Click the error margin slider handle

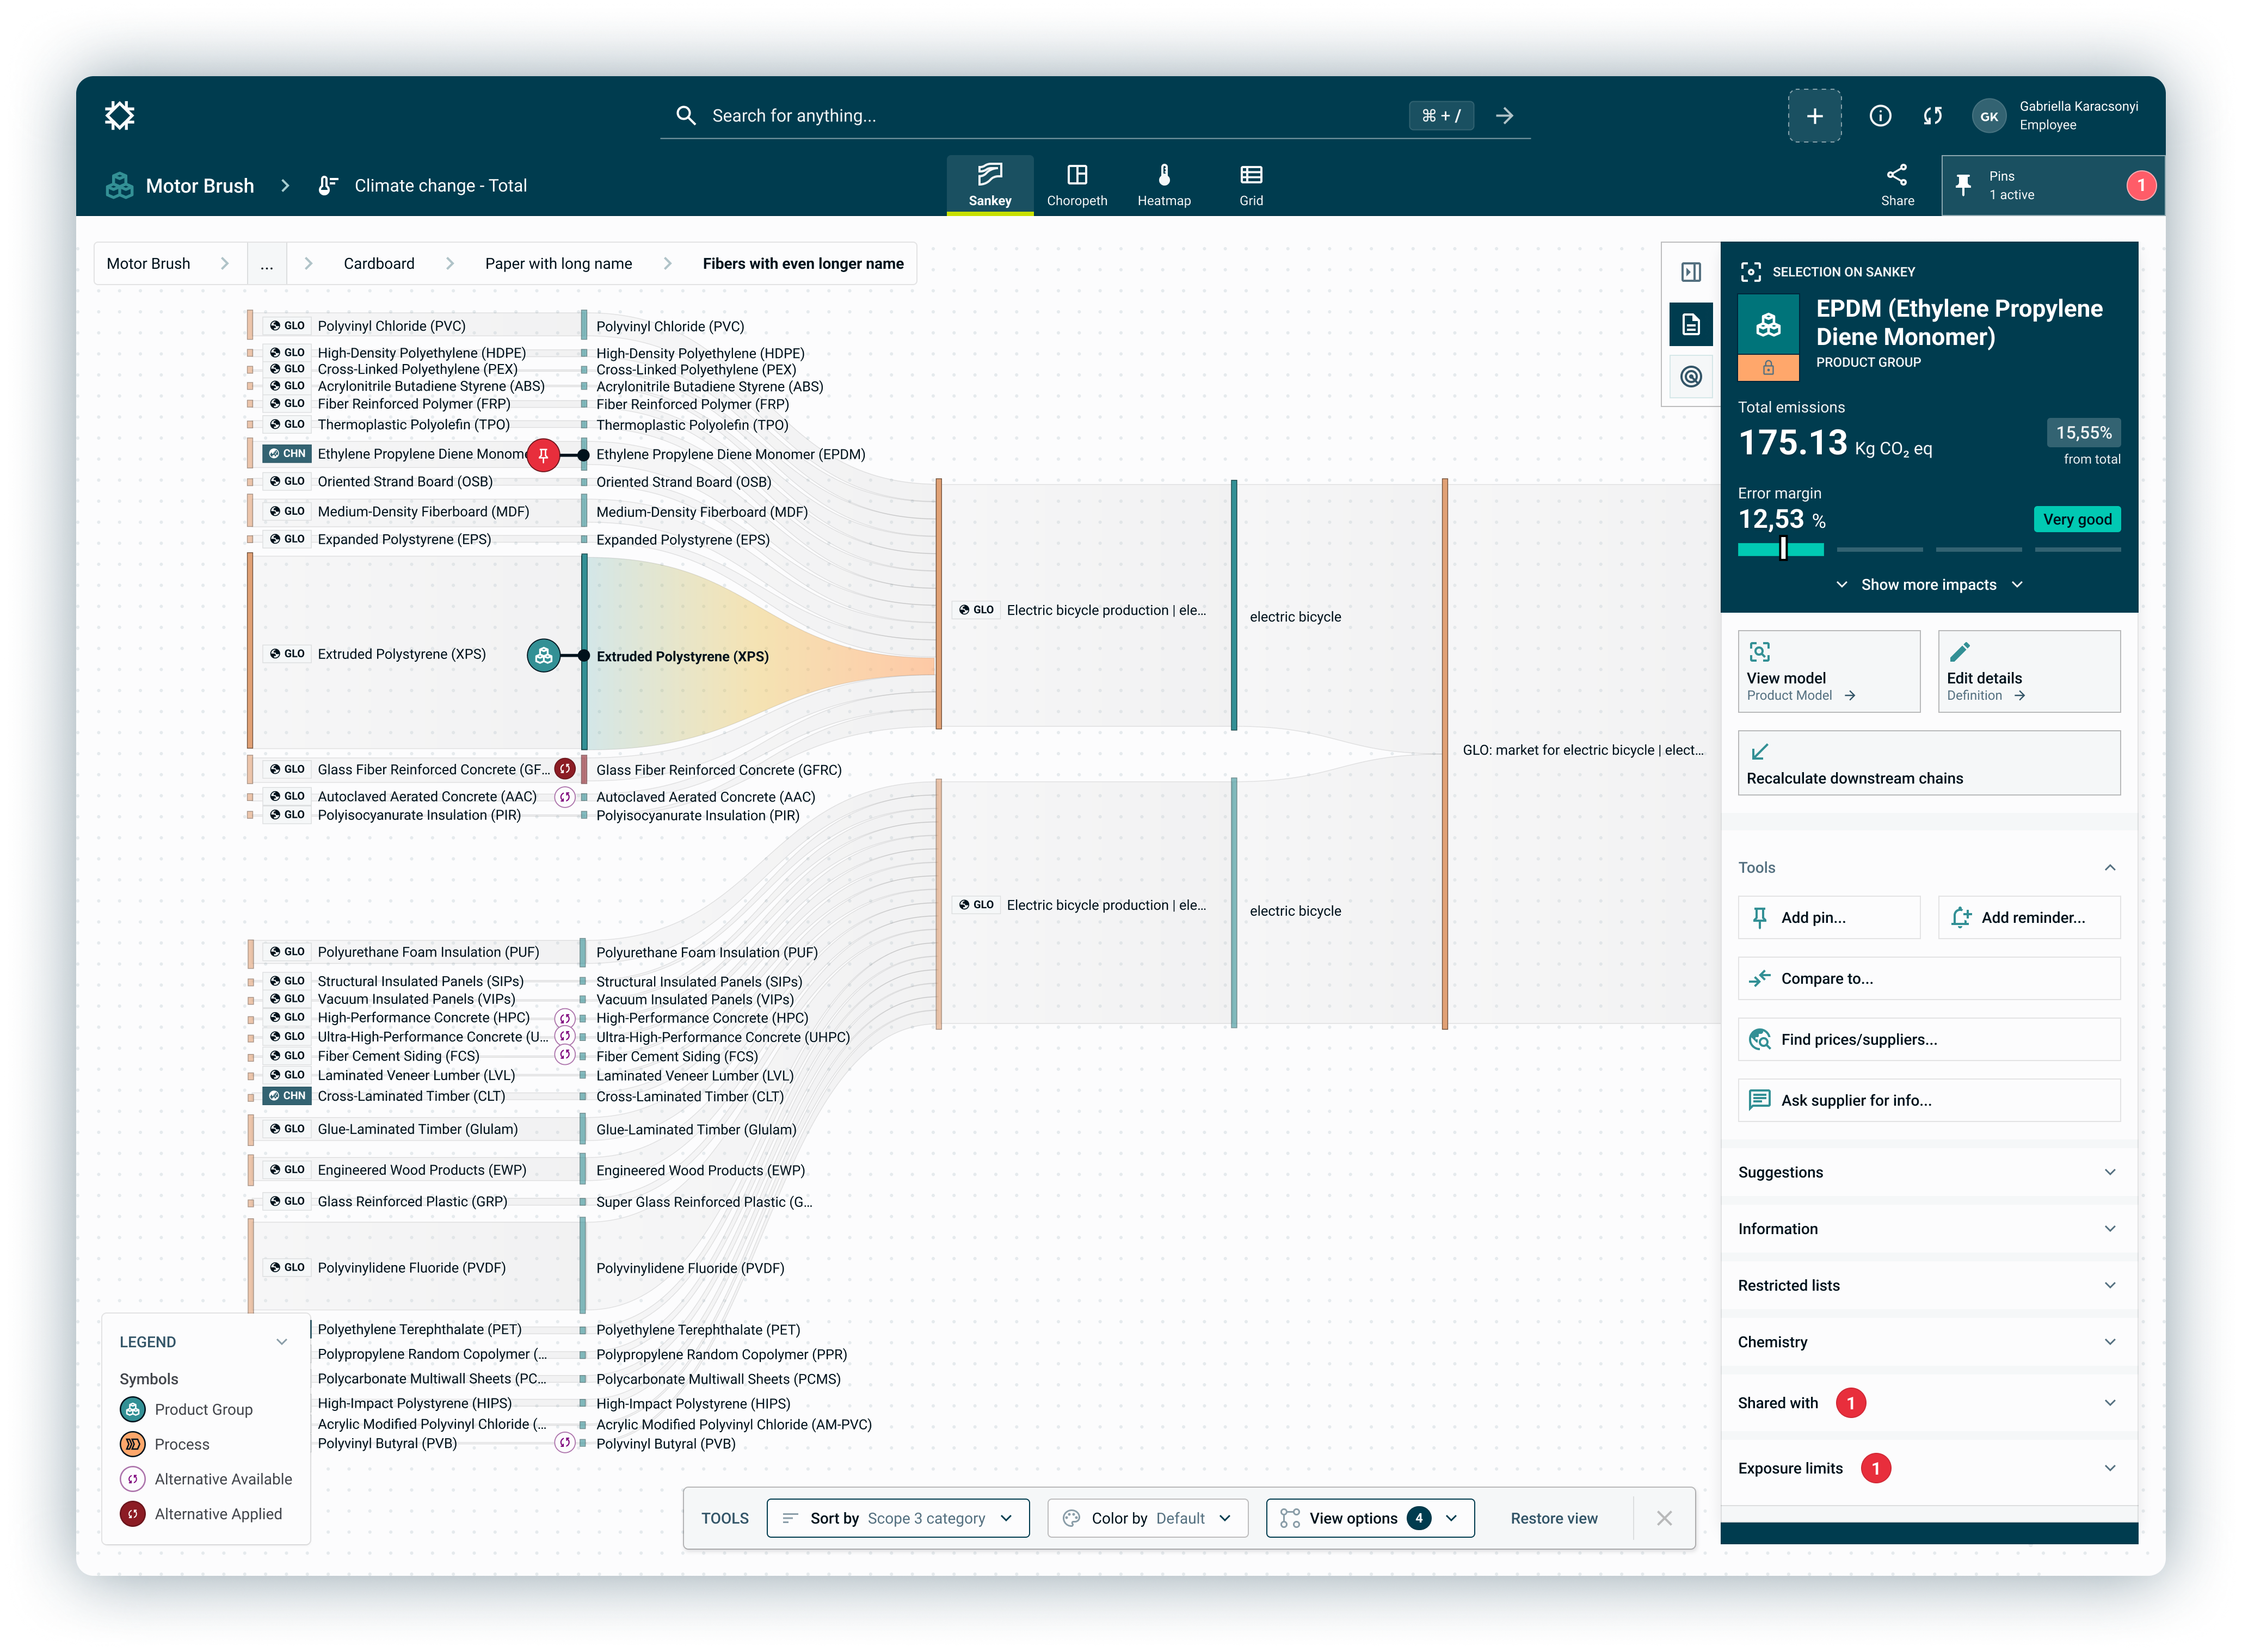(x=1782, y=548)
